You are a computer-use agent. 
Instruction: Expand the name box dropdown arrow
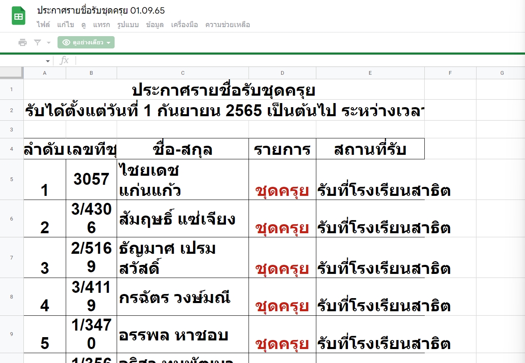click(48, 61)
